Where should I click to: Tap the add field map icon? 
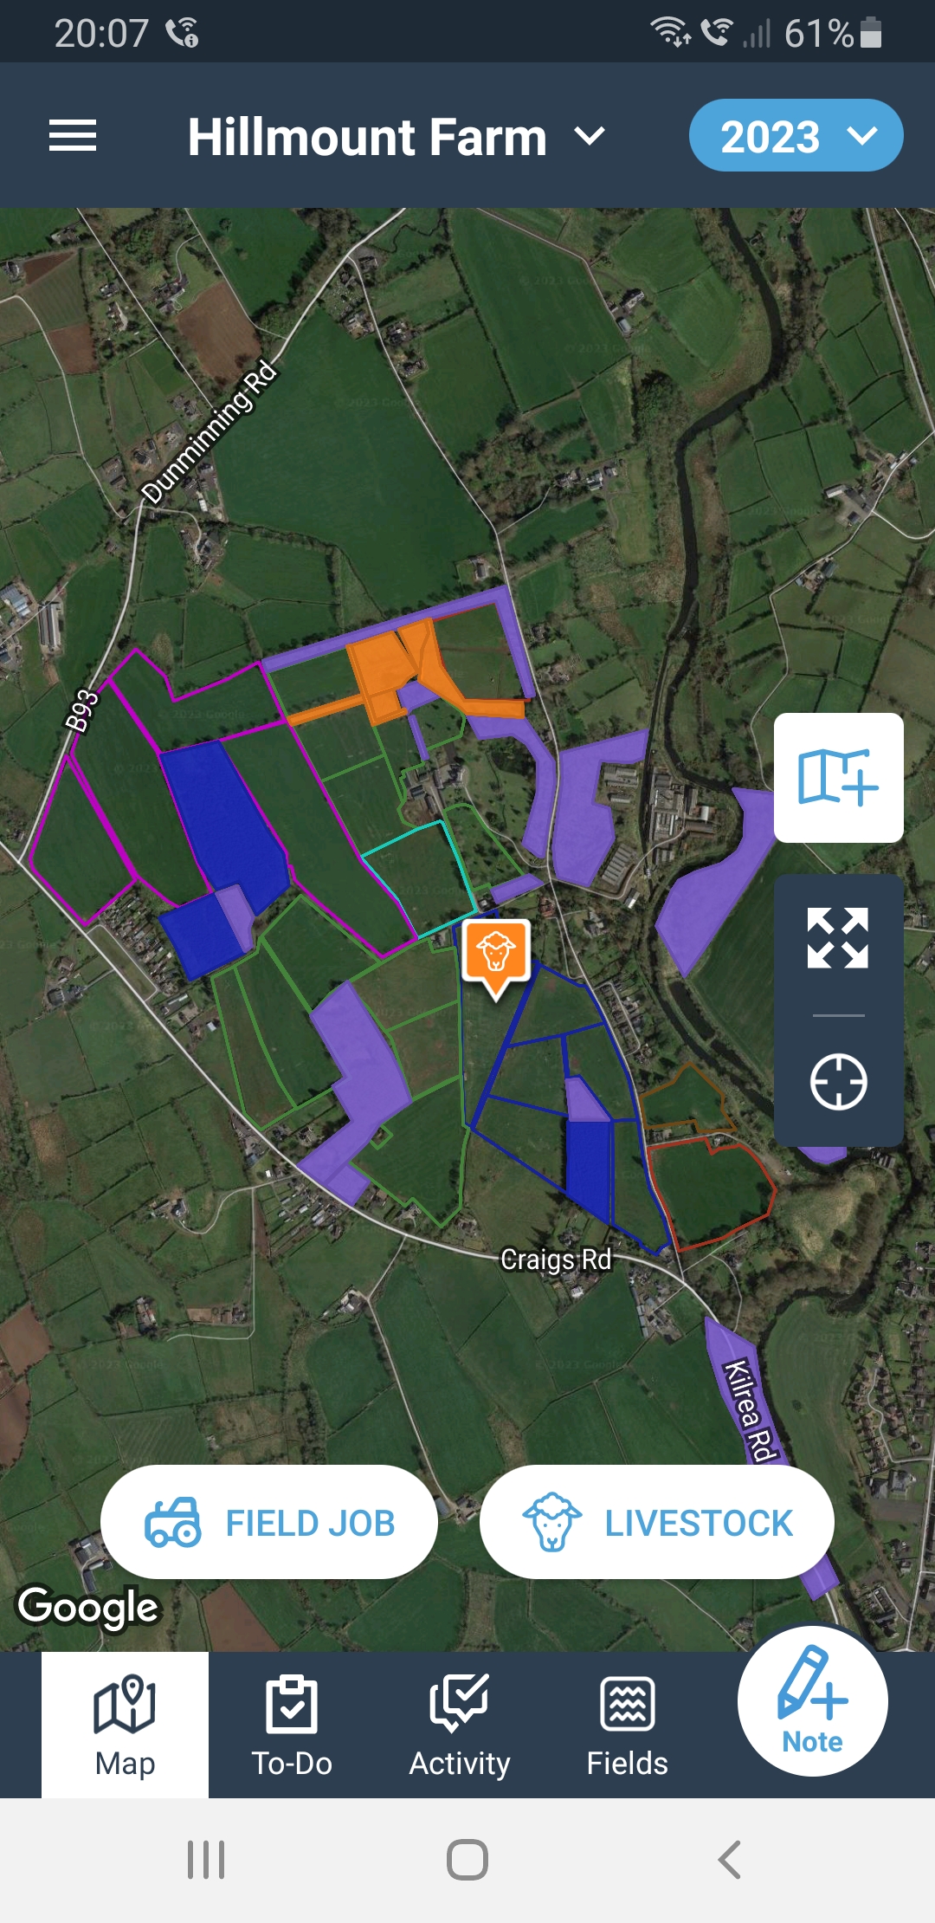click(838, 777)
